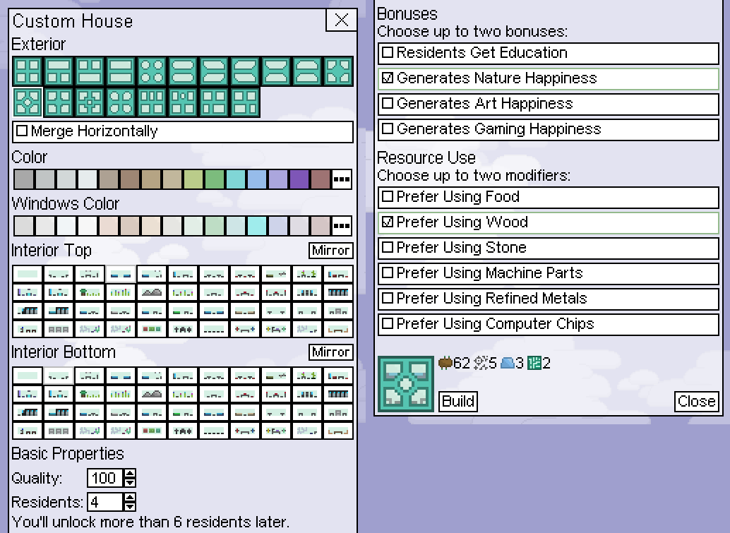Choose the empty blank layout in Interior Top
730x533 pixels.
coord(28,274)
